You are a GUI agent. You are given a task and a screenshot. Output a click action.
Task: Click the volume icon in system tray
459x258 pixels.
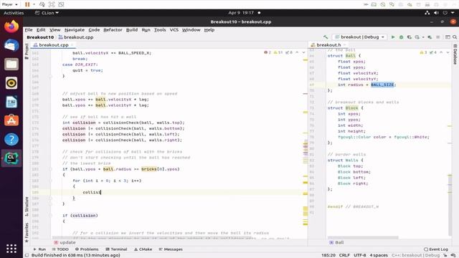point(436,13)
